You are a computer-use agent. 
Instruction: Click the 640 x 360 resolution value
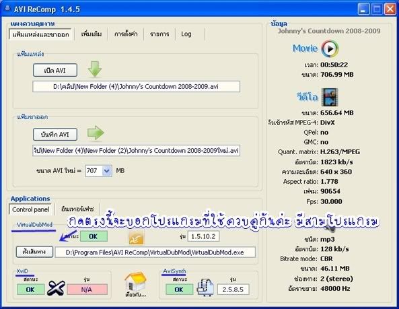(336, 172)
